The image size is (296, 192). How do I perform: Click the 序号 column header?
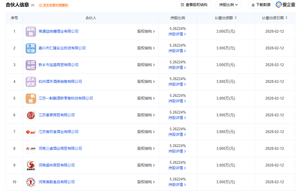(x=14, y=18)
